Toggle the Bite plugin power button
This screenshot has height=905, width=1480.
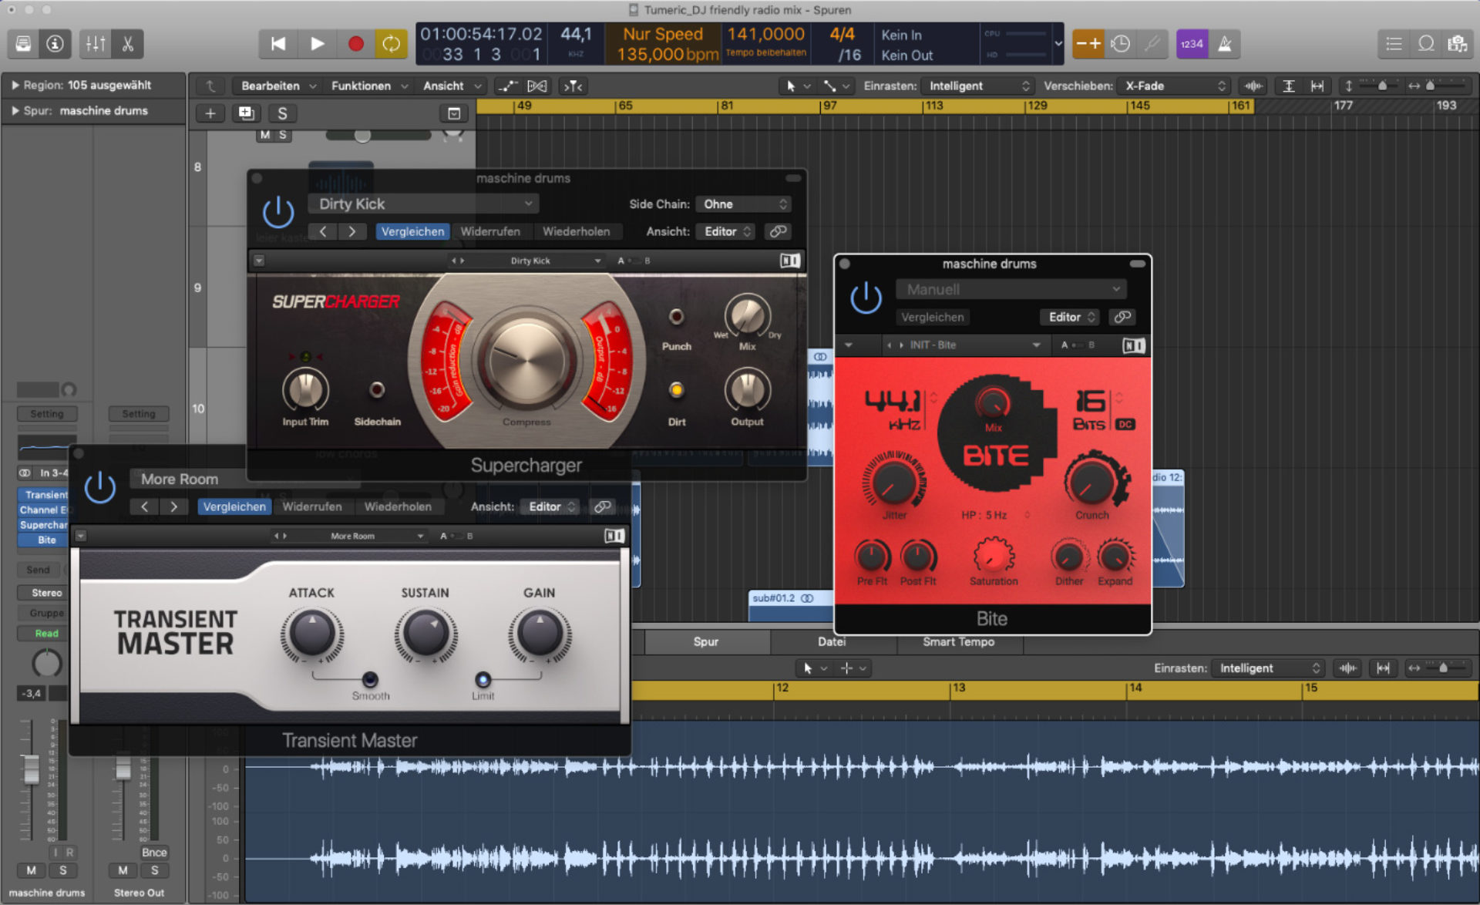click(866, 297)
